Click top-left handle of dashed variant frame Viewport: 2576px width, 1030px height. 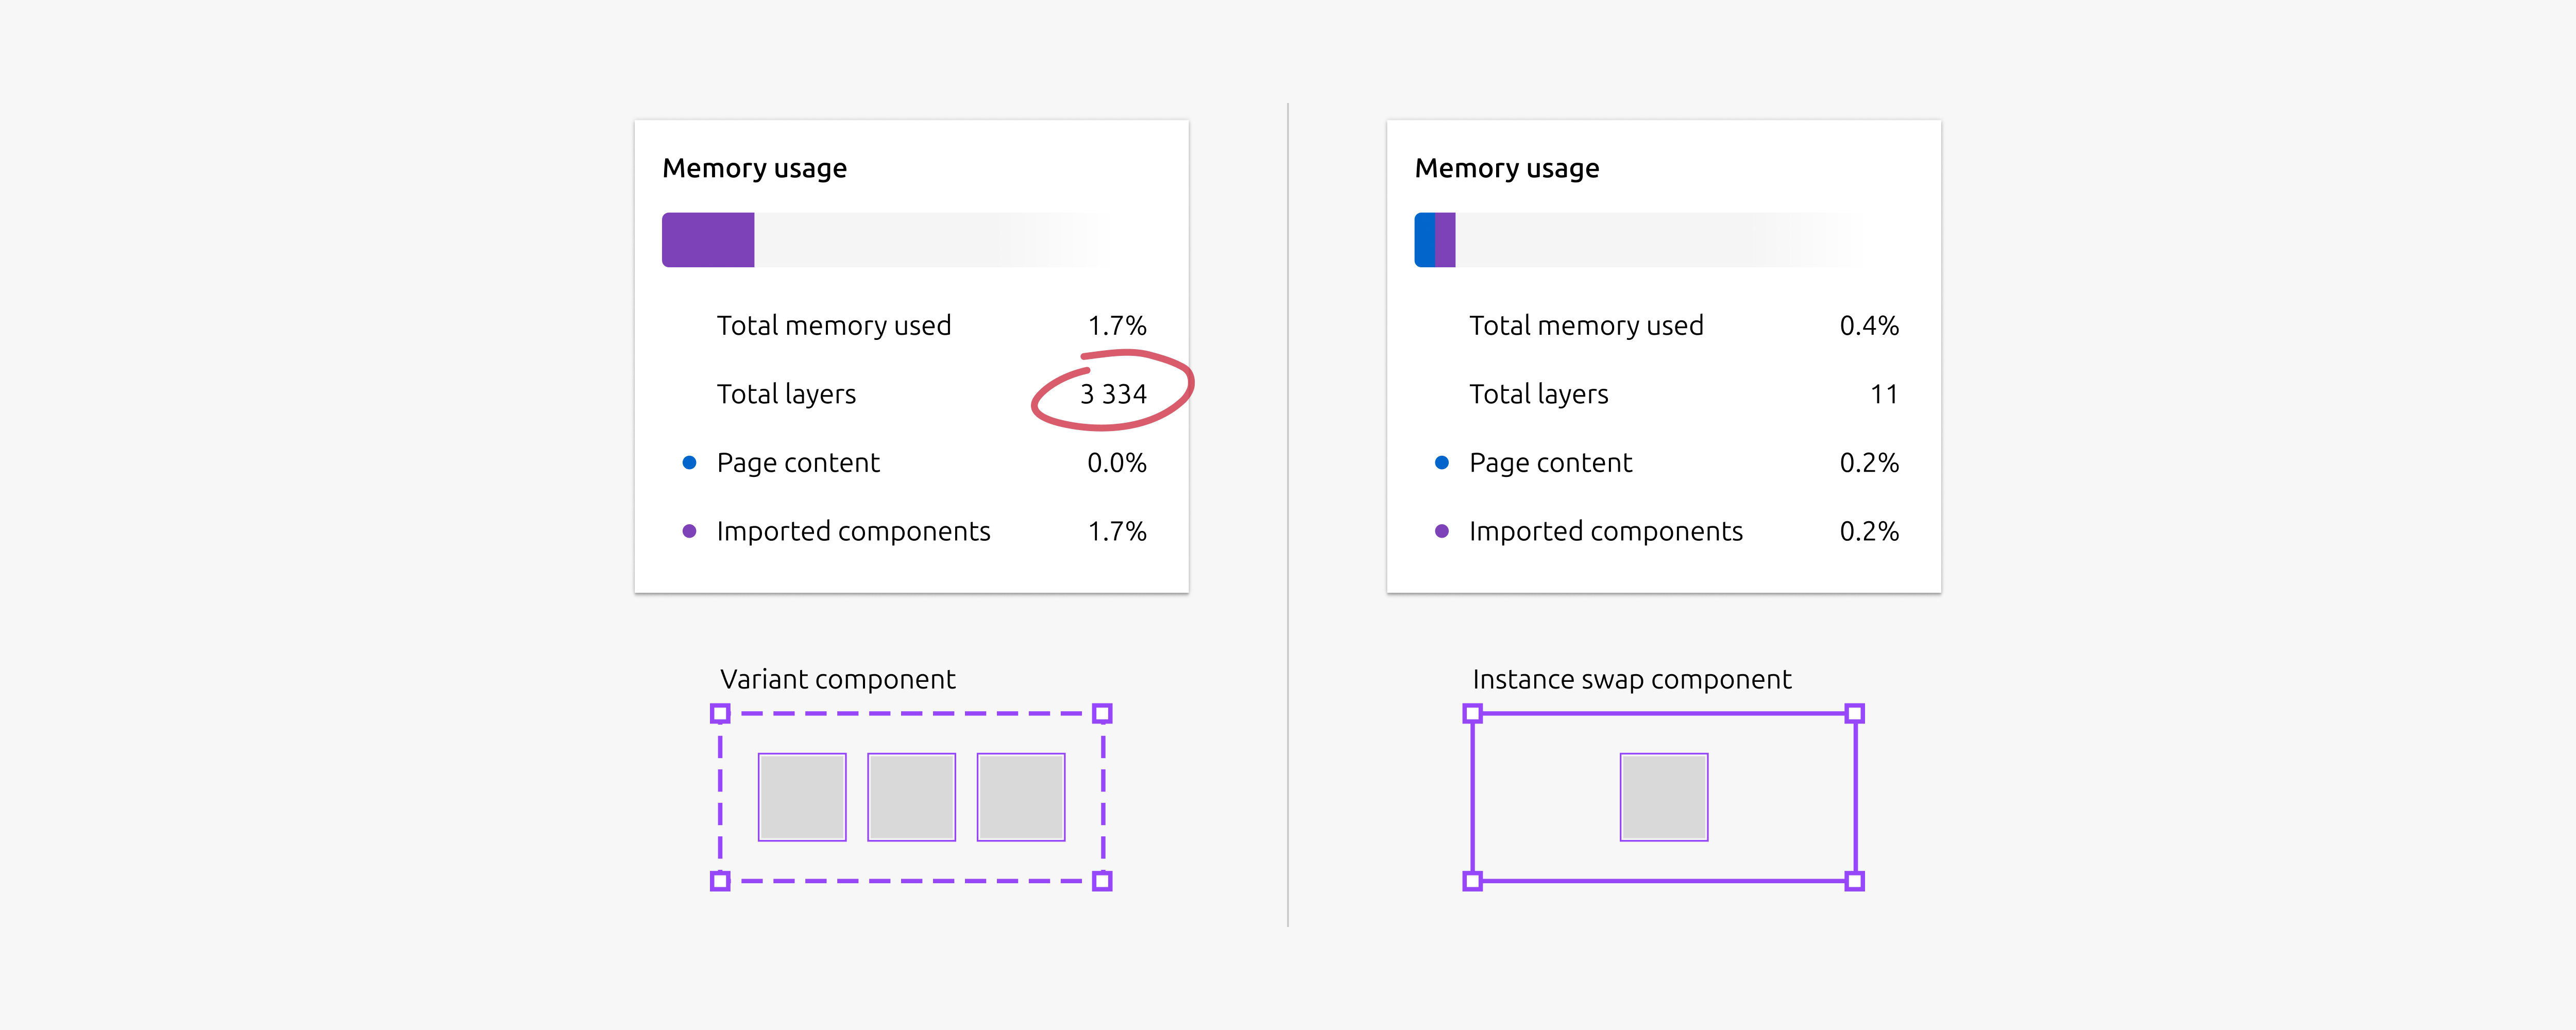coord(720,714)
